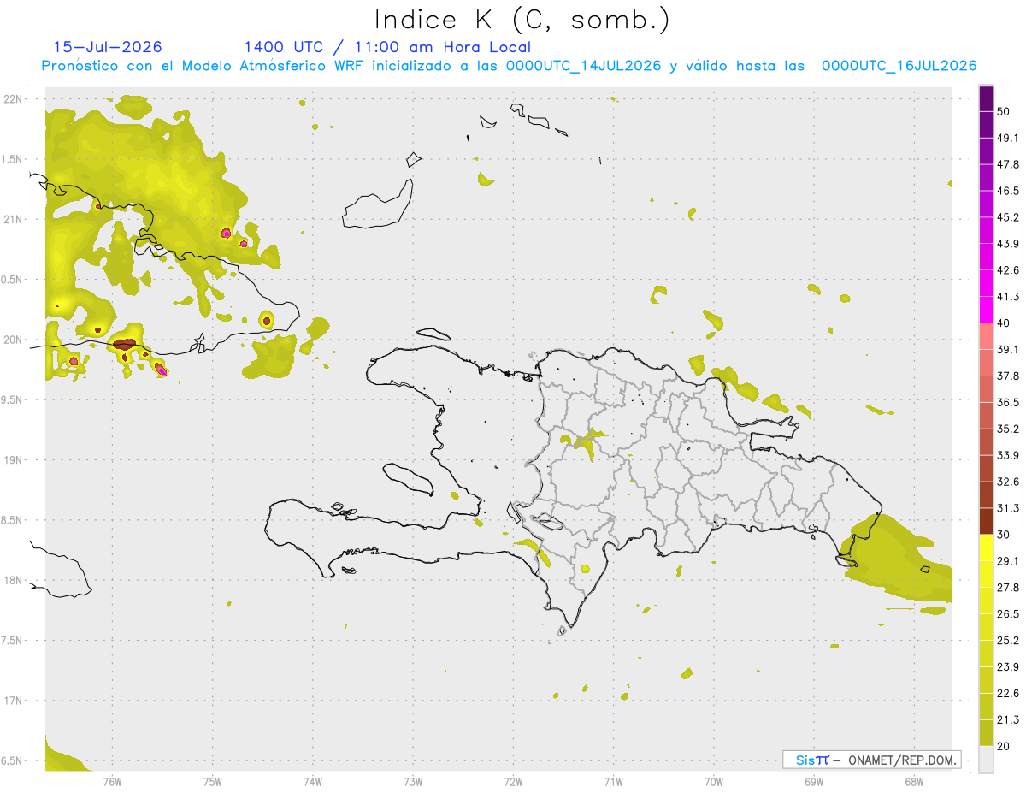Click the colorbar label '22.6'

[x=1008, y=694]
